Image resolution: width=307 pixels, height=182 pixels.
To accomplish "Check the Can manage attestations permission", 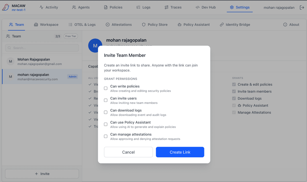I will 106,136.
